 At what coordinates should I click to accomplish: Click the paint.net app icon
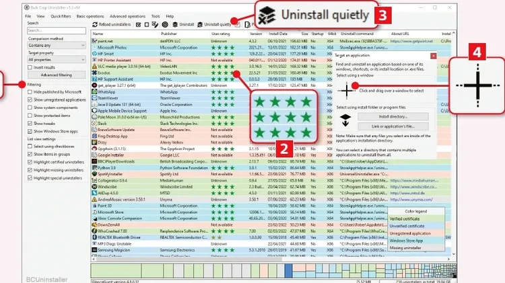[94, 41]
